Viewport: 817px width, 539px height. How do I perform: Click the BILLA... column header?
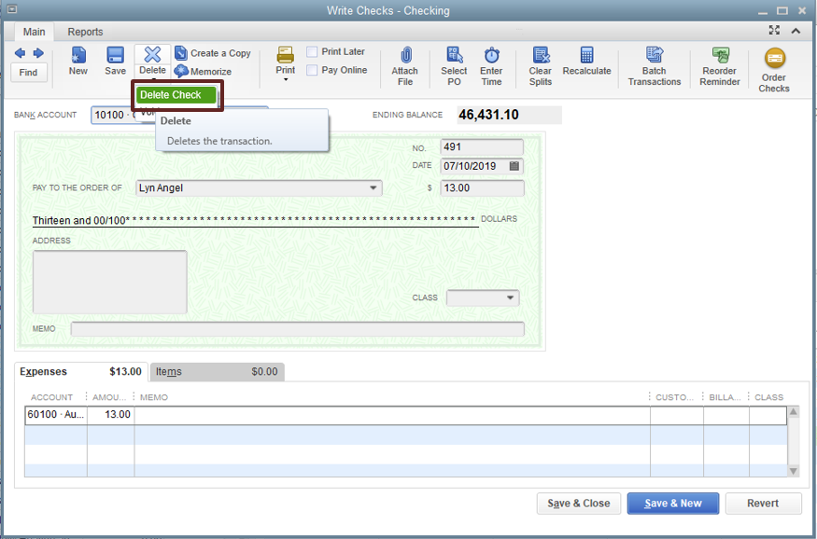(x=725, y=397)
